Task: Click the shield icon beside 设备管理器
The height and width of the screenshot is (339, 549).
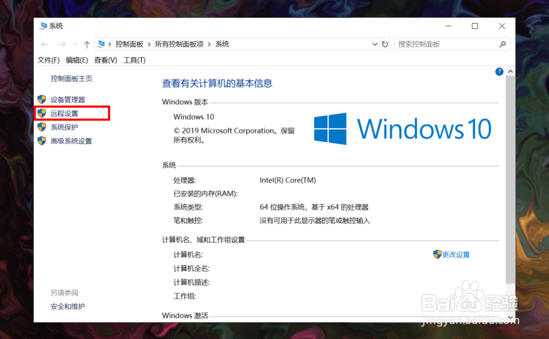Action: point(42,99)
